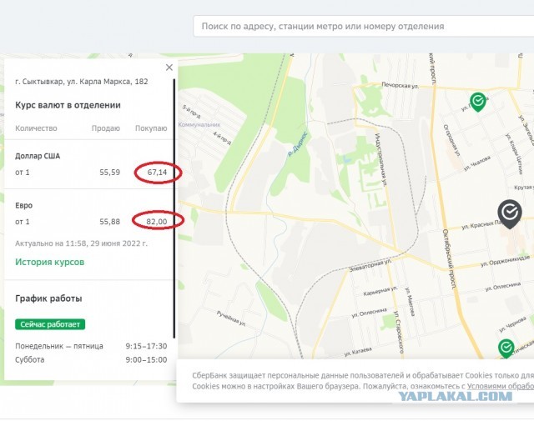The height and width of the screenshot is (421, 534).
Task: Click Индустриальная ул. label on map
Action: click(380, 159)
